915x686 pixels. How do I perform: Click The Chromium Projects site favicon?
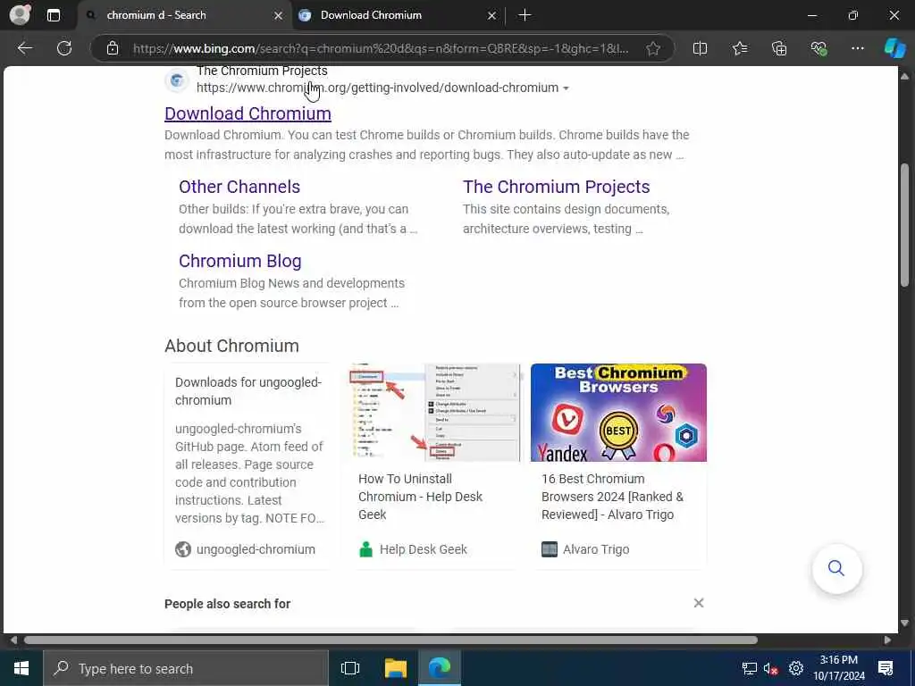177,79
